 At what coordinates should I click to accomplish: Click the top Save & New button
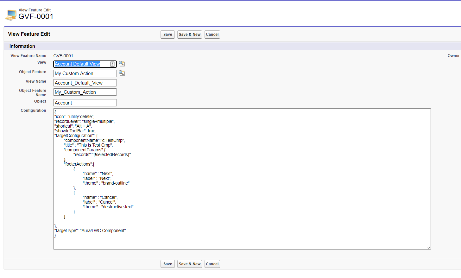(190, 35)
